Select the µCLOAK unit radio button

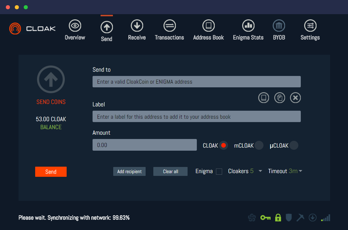294,145
